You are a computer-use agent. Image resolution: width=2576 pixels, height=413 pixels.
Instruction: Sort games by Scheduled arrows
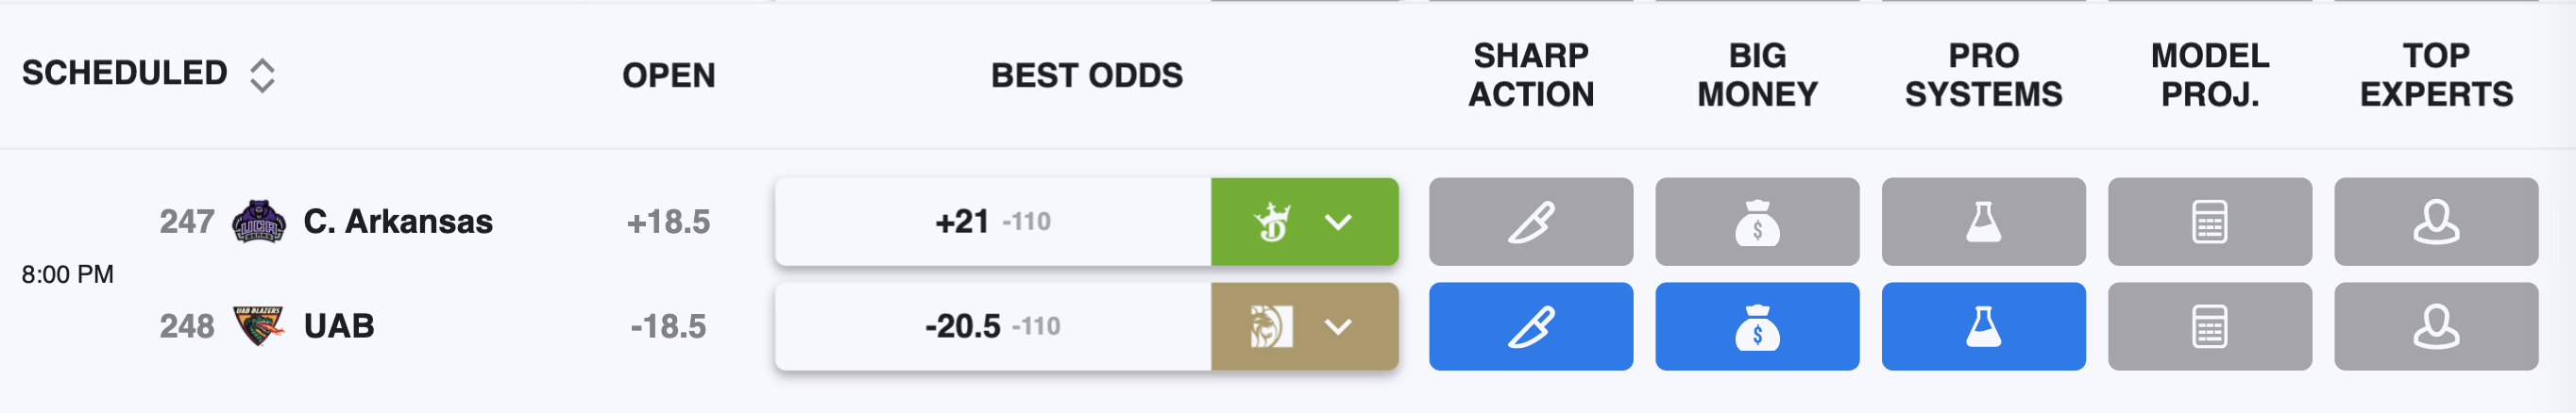[262, 74]
